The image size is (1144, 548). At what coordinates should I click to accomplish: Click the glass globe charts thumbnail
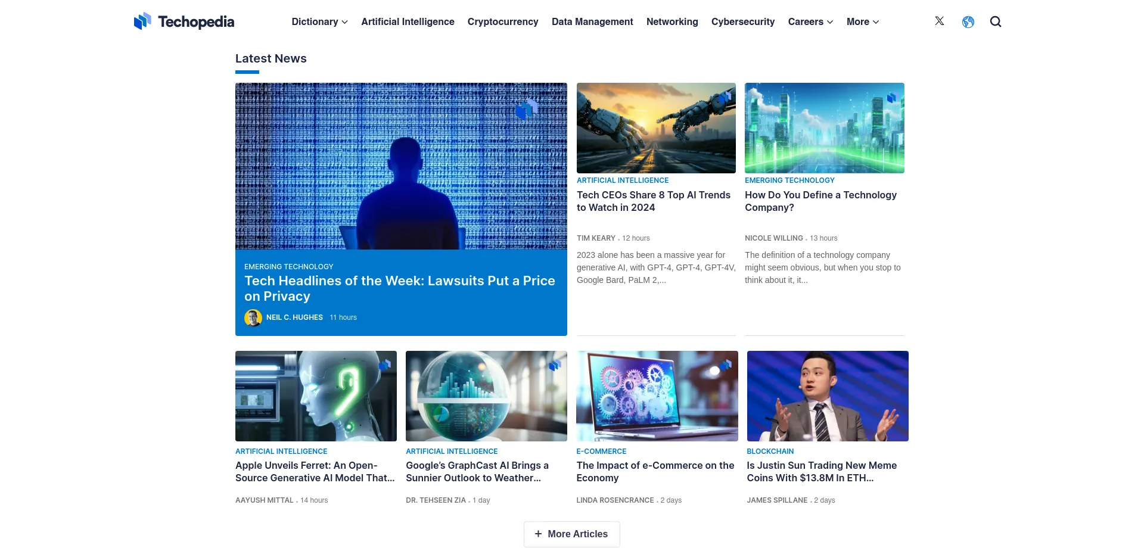(486, 396)
